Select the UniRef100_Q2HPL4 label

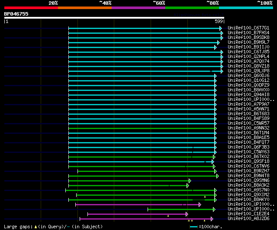[248, 57]
